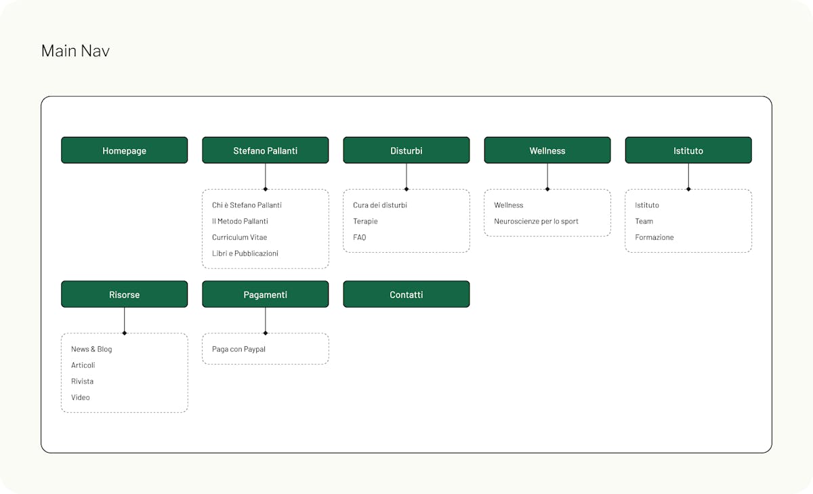Image resolution: width=813 pixels, height=494 pixels.
Task: Click the 'Terapie' item
Action: point(365,221)
